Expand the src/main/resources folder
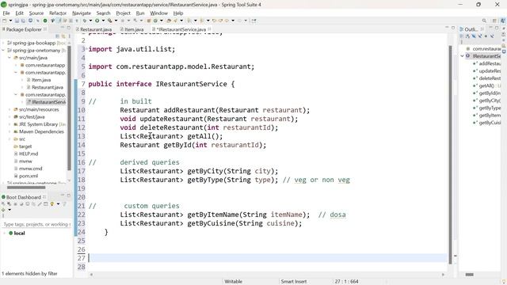 [10, 109]
